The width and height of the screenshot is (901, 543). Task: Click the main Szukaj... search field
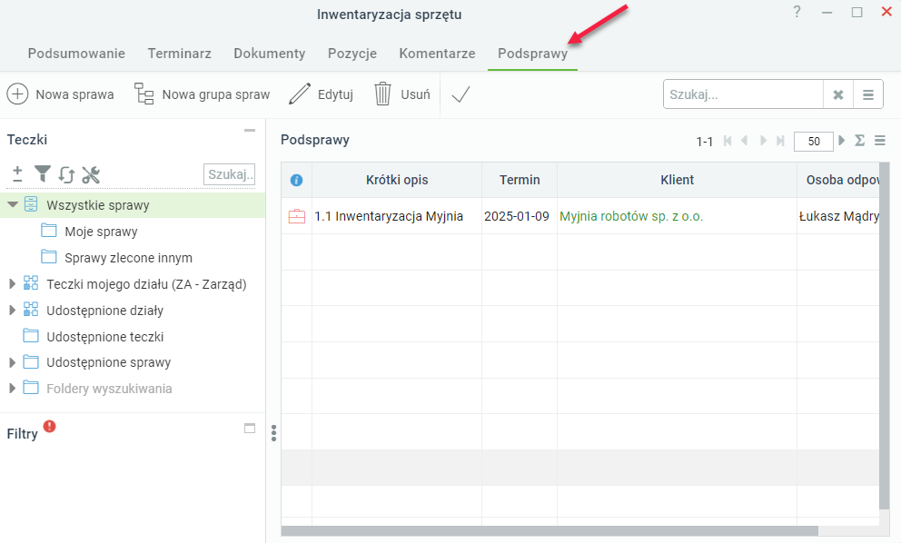coord(744,94)
